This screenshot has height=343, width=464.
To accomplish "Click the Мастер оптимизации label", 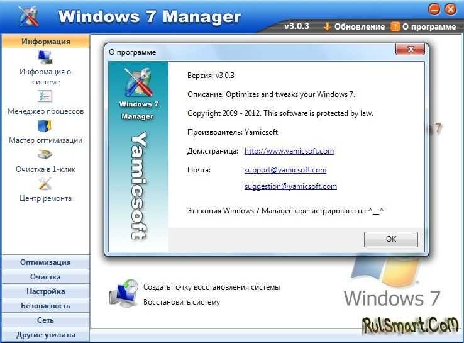I will click(45, 140).
